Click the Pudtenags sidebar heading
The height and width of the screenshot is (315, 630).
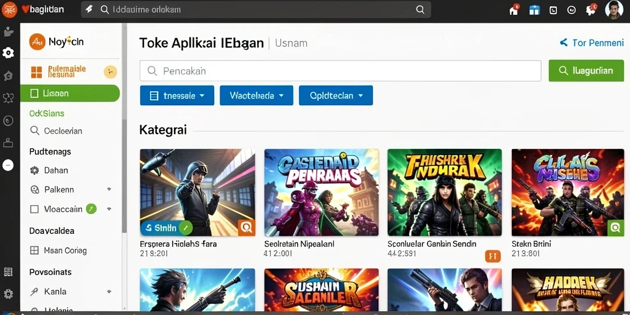[50, 152]
